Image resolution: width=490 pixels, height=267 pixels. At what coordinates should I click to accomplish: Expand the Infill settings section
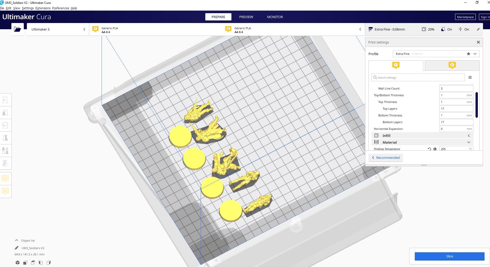pos(469,136)
